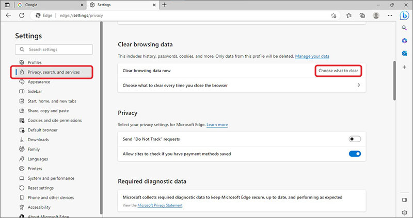Open Reset settings page
413x218 pixels.
click(x=41, y=188)
